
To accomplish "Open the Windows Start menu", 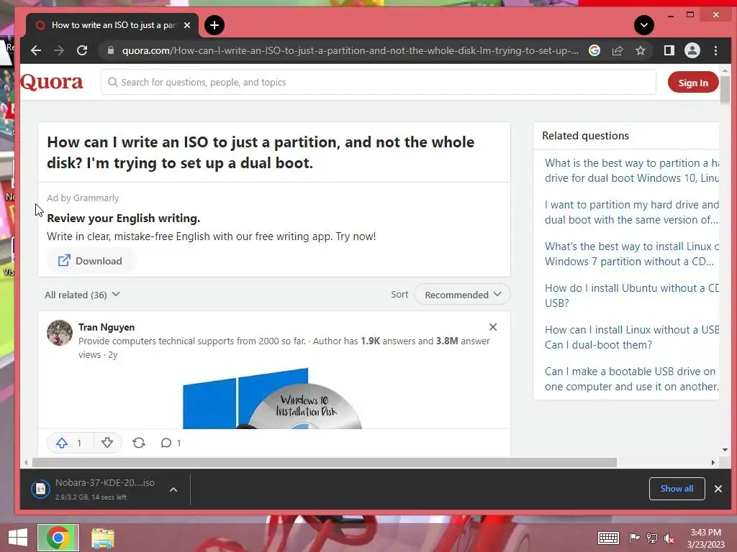I will 18,538.
